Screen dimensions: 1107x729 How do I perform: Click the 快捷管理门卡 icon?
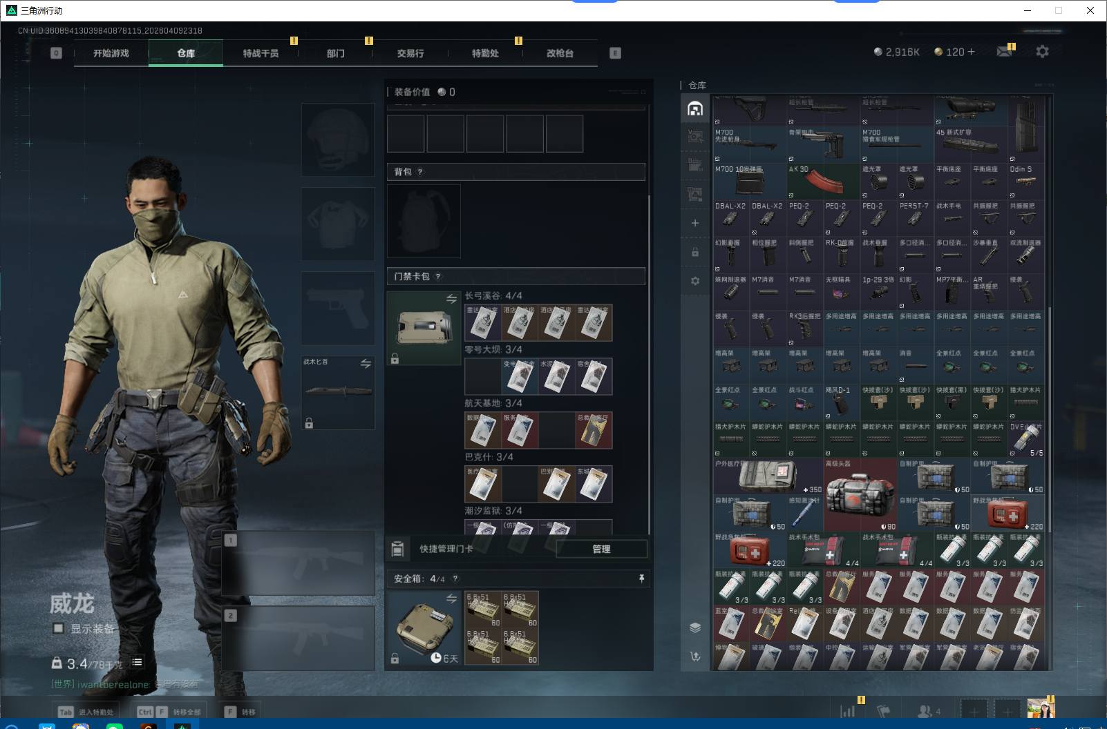coord(397,549)
